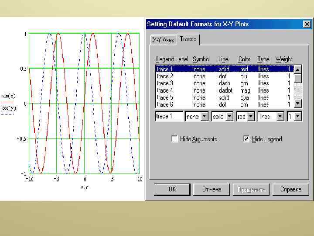Screen dimensions: 314x236
Task: Click the grn color value of trace 3
Action: coord(244,83)
